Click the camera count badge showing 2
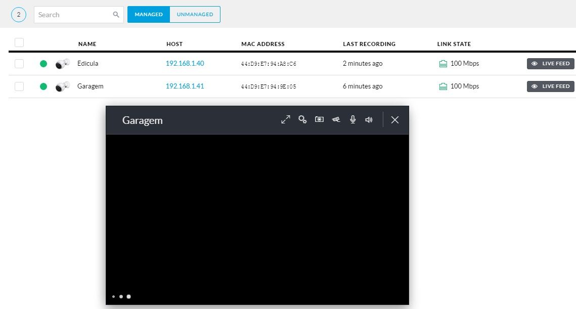 coord(19,15)
